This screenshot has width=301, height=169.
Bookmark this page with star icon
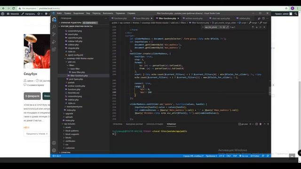point(286,8)
